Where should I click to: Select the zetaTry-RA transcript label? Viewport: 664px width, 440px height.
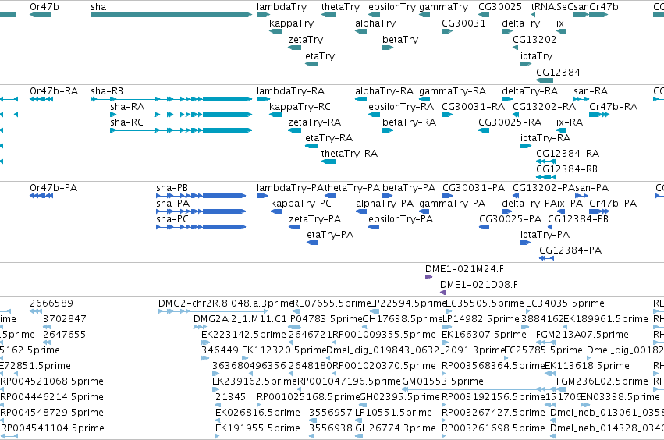pyautogui.click(x=314, y=122)
